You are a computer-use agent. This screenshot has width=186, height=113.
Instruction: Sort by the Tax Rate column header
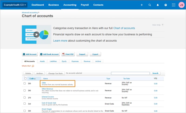click(127, 79)
